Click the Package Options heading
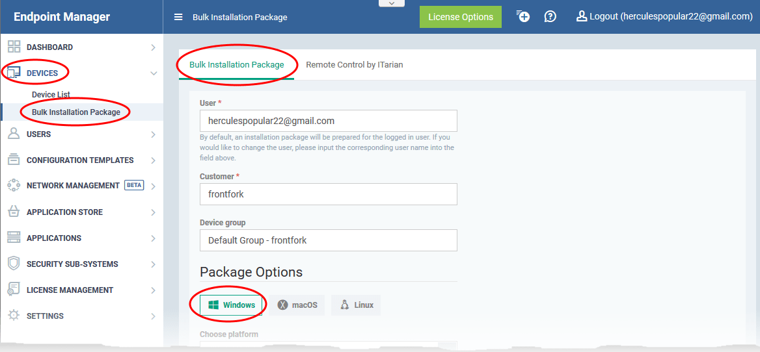760x352 pixels. (x=251, y=272)
